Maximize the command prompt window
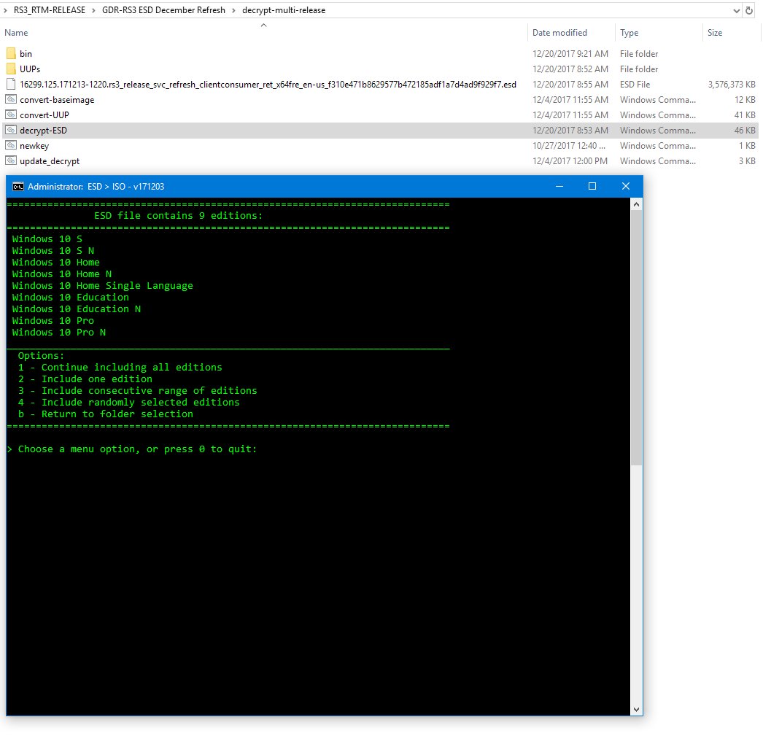This screenshot has width=763, height=752. coord(592,186)
